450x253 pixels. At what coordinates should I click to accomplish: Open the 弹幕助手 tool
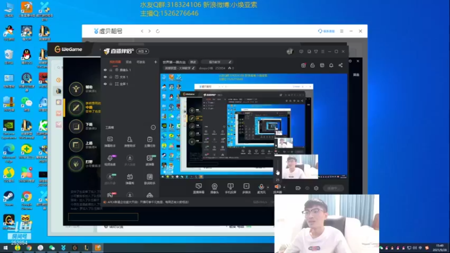pos(110,142)
